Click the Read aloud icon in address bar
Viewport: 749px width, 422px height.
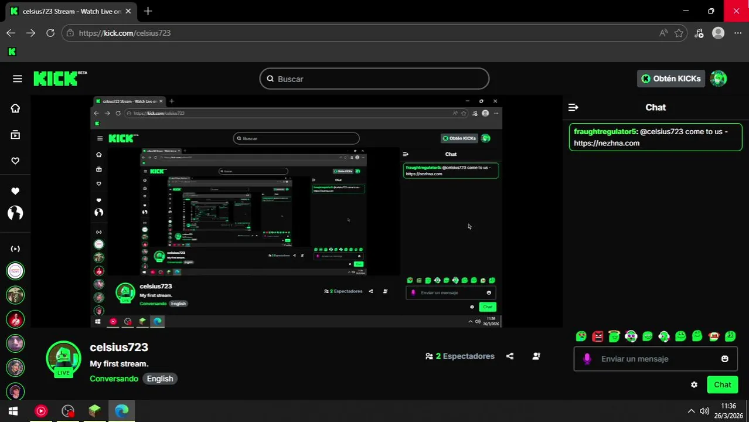(x=663, y=33)
